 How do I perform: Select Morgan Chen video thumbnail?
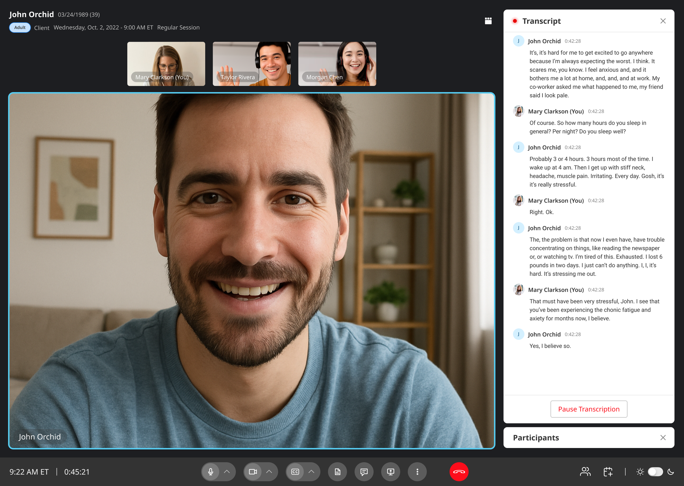(x=337, y=64)
